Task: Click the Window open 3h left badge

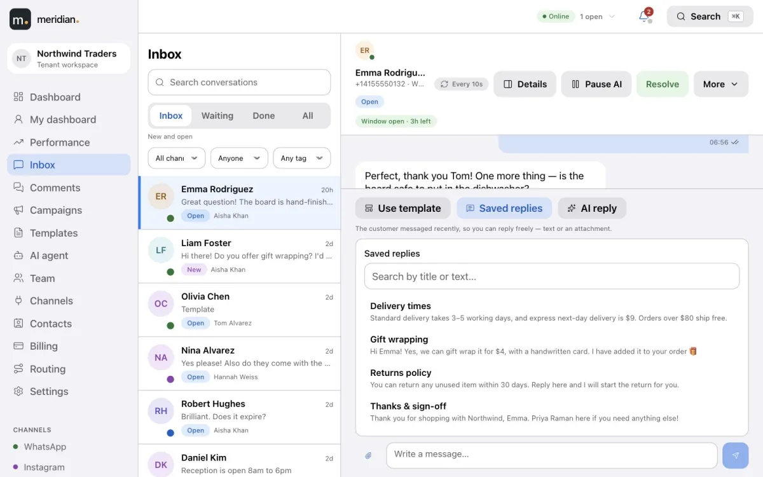Action: coord(396,121)
